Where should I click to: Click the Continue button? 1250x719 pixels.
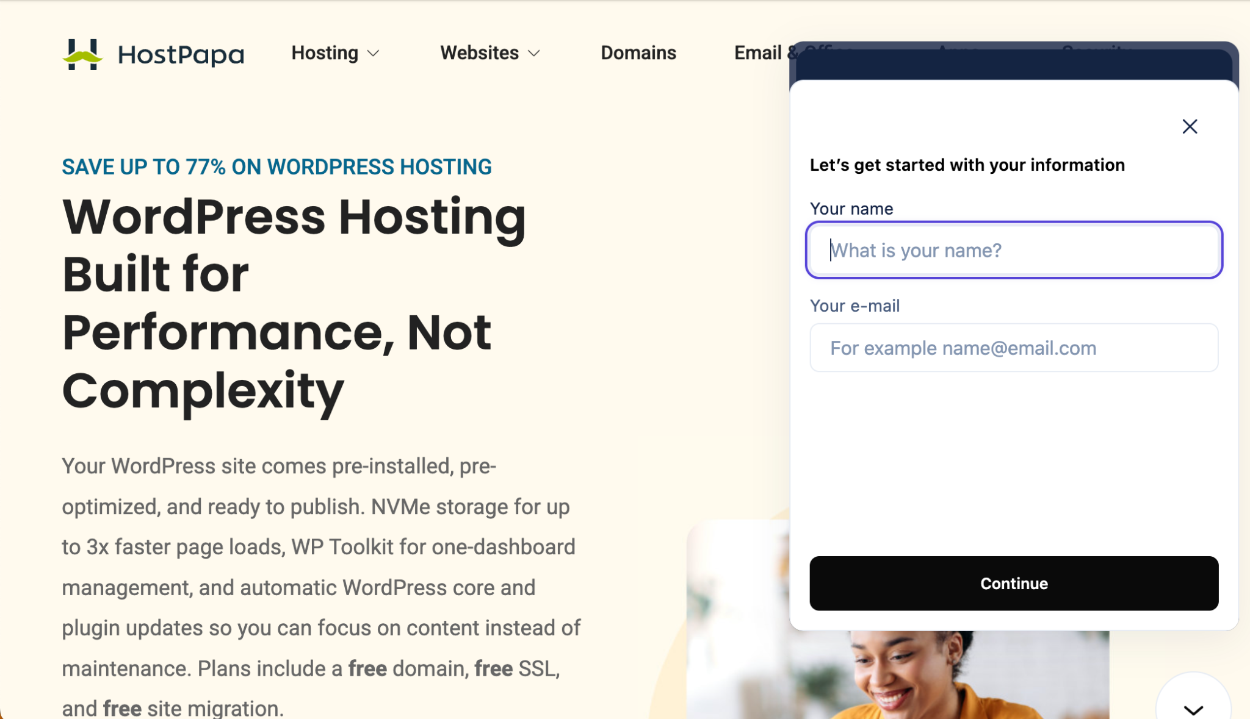pyautogui.click(x=1014, y=583)
